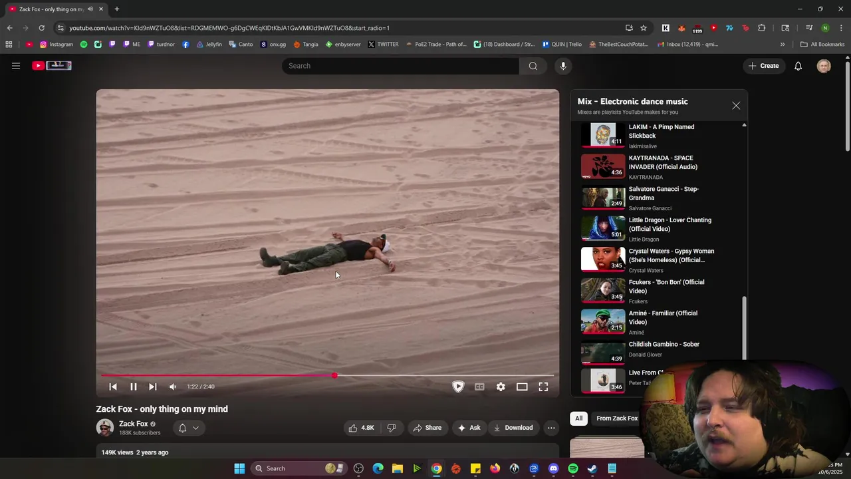The height and width of the screenshot is (479, 851).
Task: Focus the YouTube search box
Action: pos(401,66)
